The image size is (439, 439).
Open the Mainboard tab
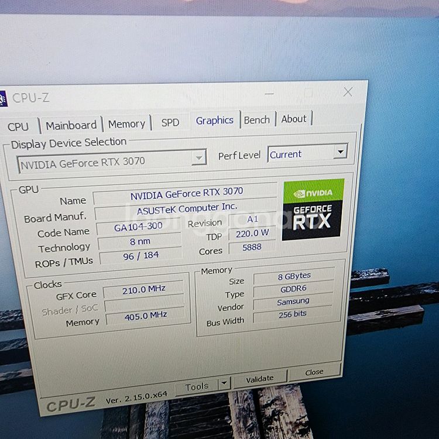coord(71,125)
